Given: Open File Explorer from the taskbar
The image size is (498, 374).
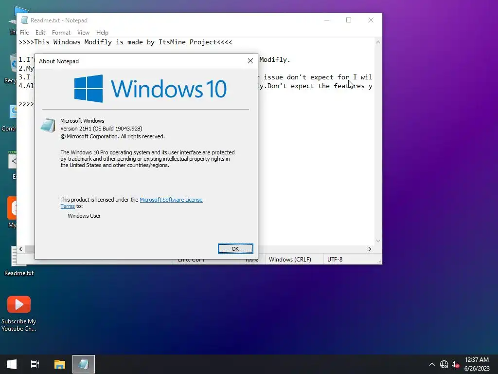Looking at the screenshot, I should point(60,364).
